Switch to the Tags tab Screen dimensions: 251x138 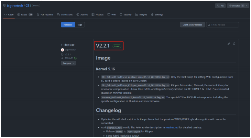(x=79, y=25)
